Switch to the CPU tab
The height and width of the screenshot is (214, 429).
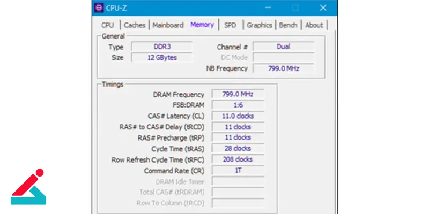tap(107, 25)
